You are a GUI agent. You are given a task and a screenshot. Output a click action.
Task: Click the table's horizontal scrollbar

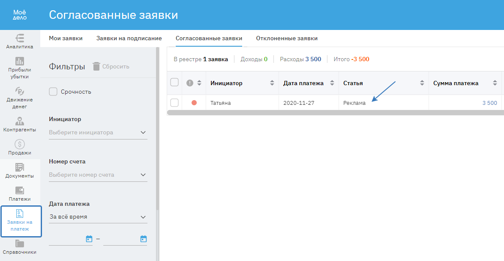click(x=334, y=113)
